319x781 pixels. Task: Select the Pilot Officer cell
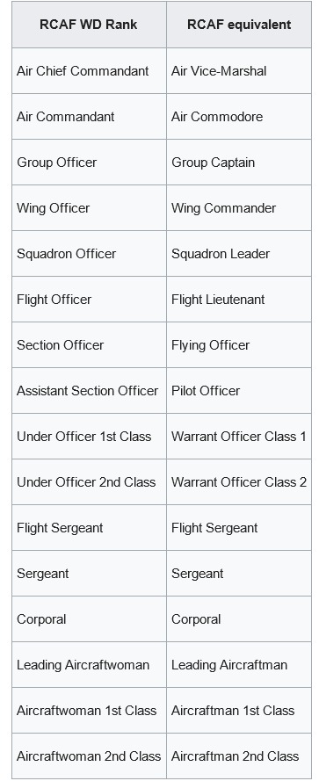click(239, 390)
